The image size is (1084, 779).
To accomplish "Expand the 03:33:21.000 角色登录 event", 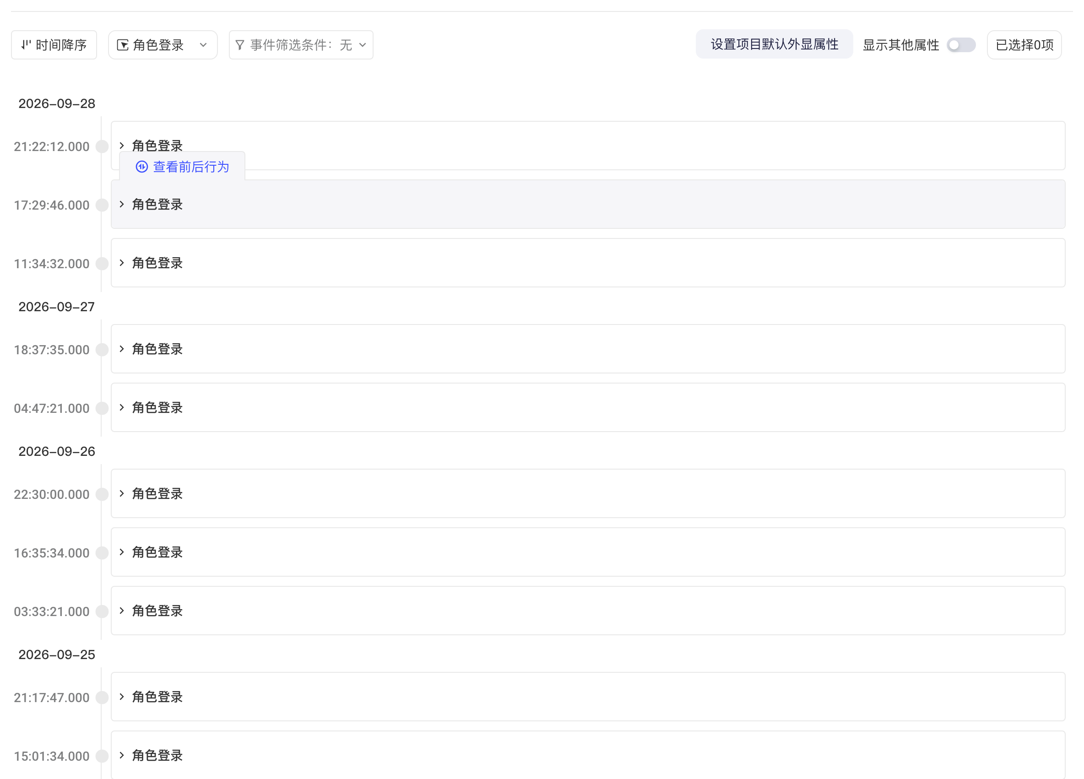I will pyautogui.click(x=121, y=611).
